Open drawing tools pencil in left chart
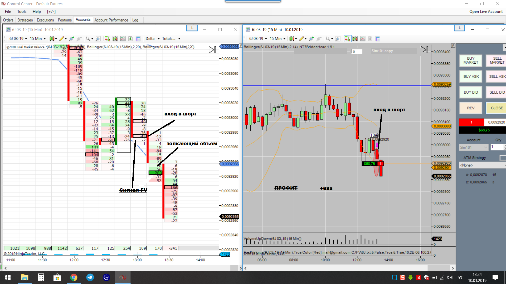Image resolution: width=506 pixels, height=284 pixels. coord(62,39)
